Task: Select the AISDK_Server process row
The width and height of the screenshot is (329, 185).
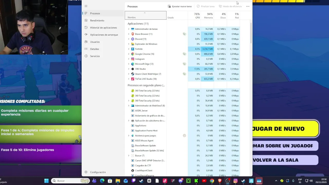Action: coord(182,110)
